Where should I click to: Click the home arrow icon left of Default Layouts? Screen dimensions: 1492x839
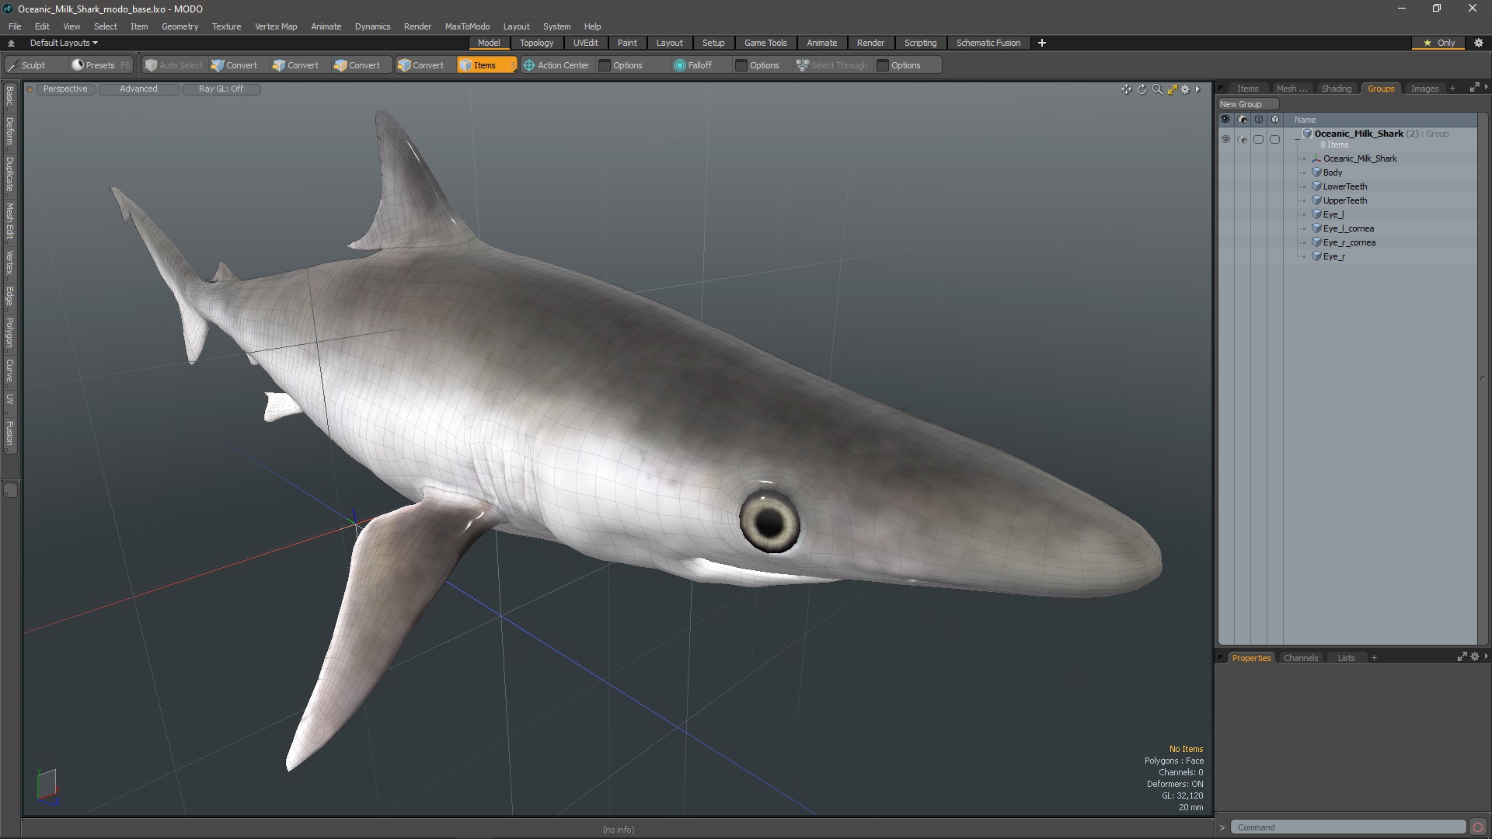pyautogui.click(x=11, y=44)
